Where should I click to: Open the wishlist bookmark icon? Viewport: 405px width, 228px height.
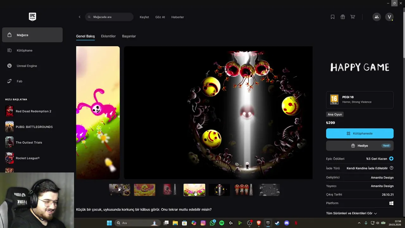(333, 17)
